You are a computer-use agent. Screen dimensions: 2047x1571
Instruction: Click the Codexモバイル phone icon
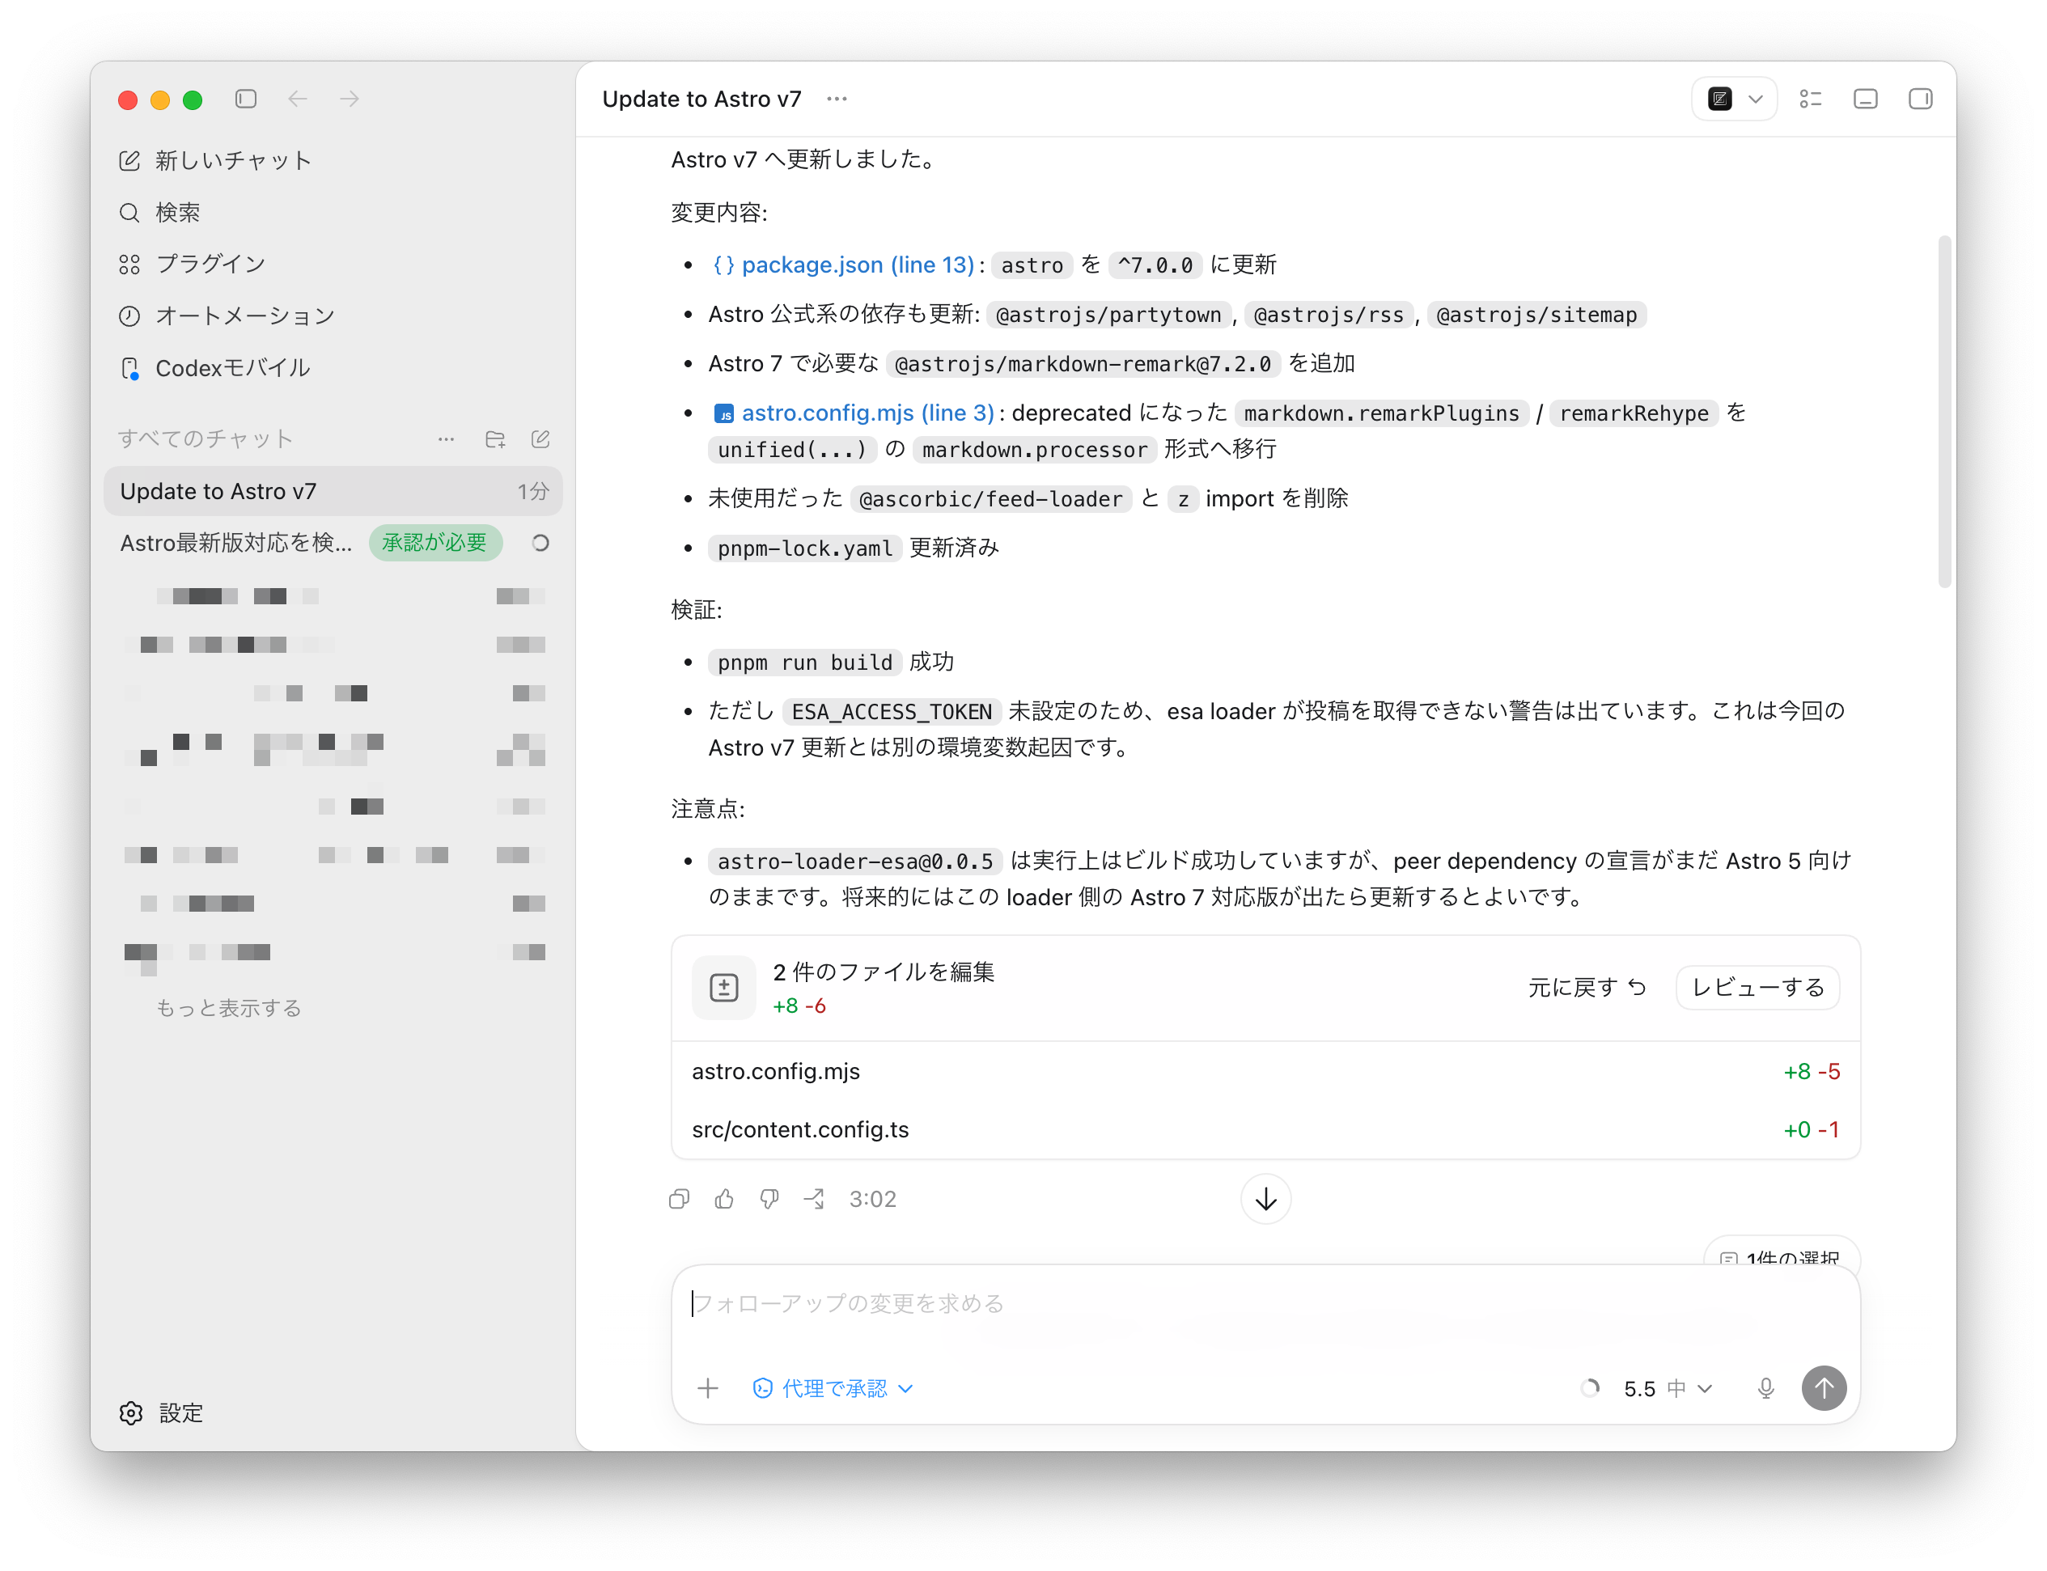[x=130, y=368]
